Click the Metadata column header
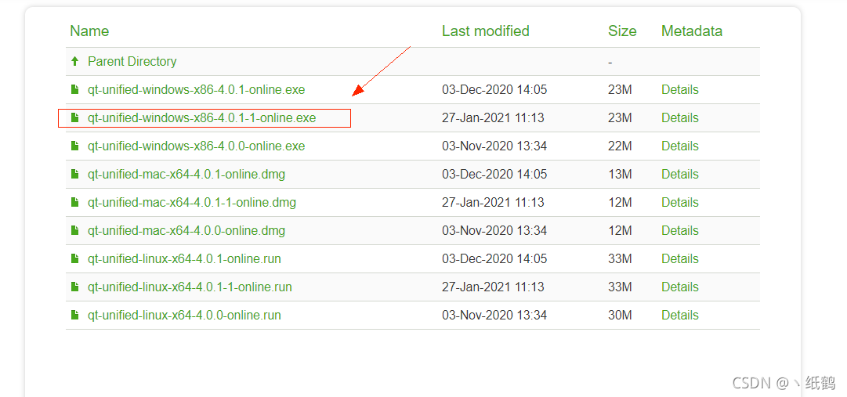Image resolution: width=847 pixels, height=397 pixels. [691, 31]
